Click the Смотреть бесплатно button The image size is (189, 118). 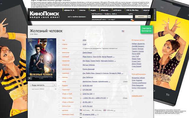[146, 29]
